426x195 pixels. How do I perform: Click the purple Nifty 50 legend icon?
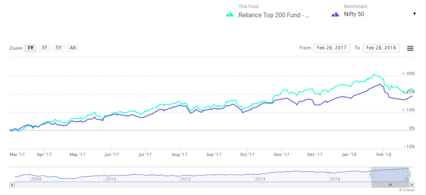coord(335,15)
